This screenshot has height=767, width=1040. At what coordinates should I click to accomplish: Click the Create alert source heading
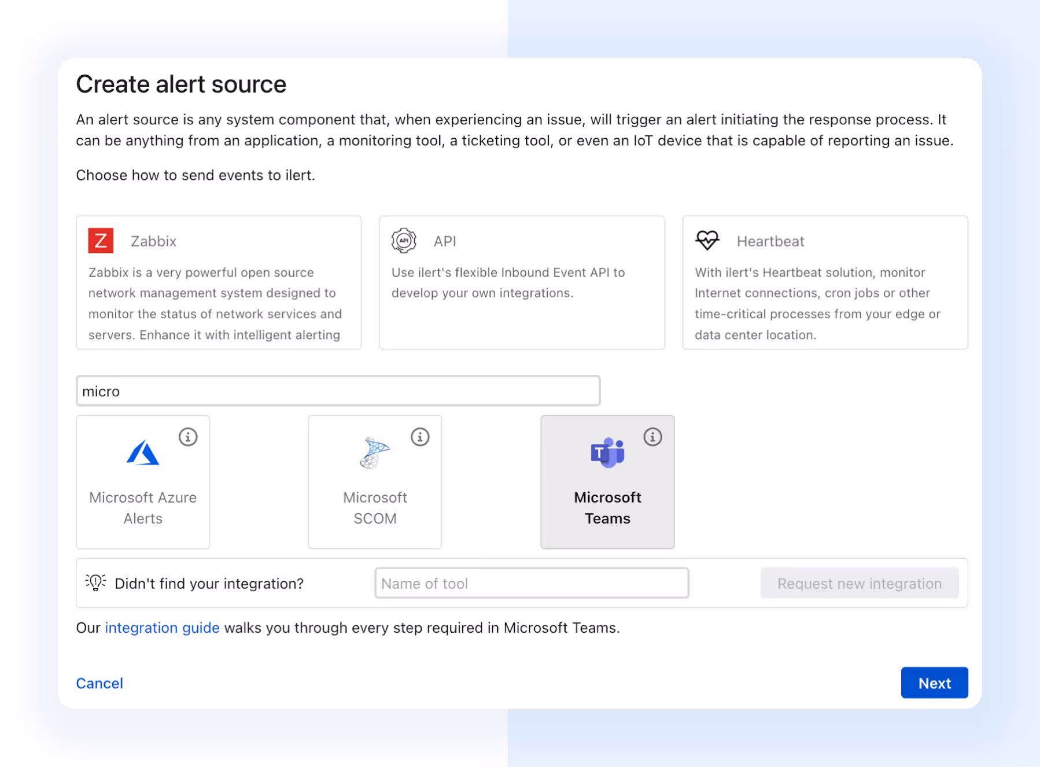click(181, 84)
